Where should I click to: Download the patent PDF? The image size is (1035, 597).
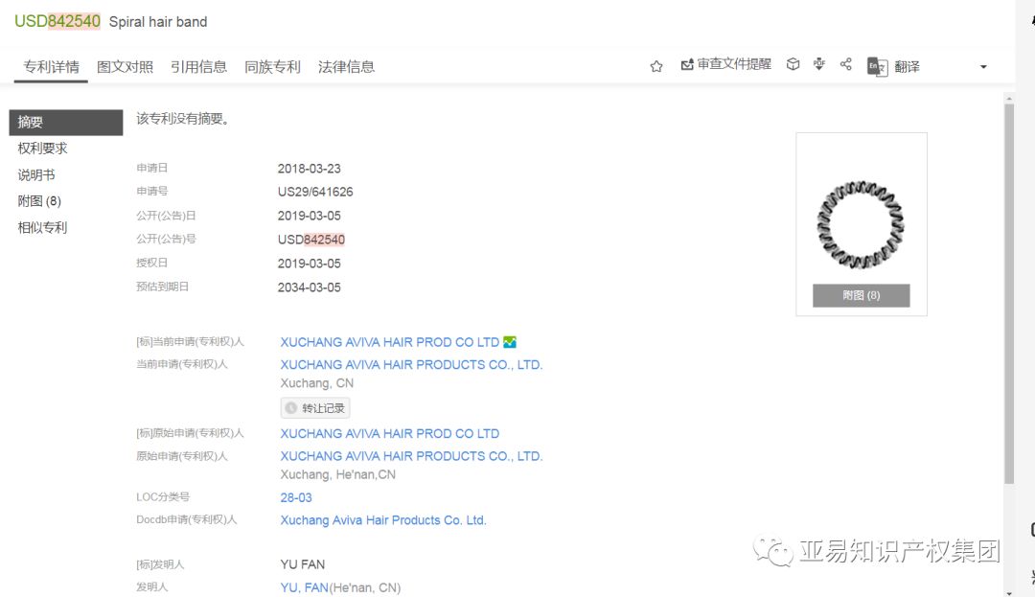click(819, 64)
